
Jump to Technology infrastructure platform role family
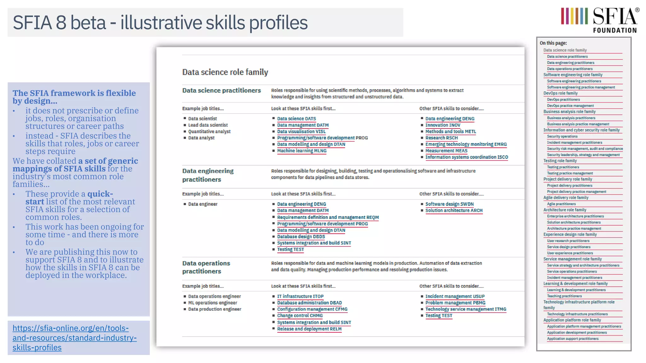[x=579, y=305]
